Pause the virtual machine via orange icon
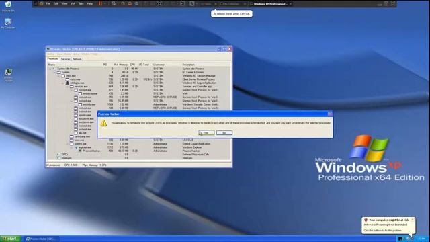Image resolution: width=430 pixels, height=242 pixels. click(x=100, y=3)
